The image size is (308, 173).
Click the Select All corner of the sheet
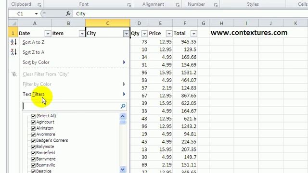coord(13,24)
